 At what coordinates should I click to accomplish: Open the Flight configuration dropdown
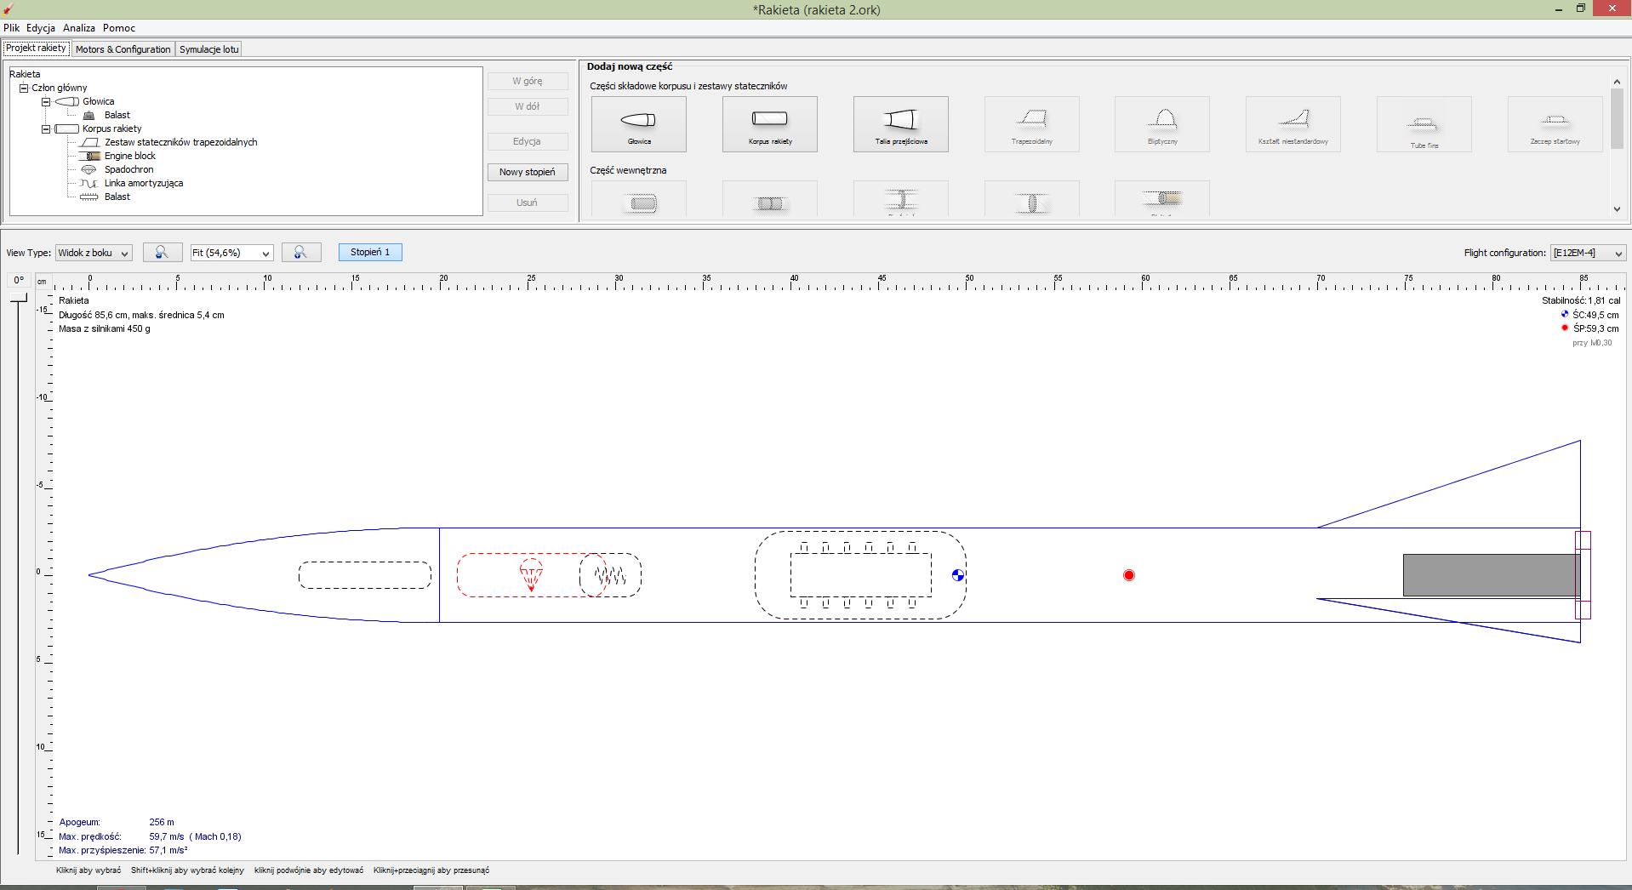click(x=1588, y=253)
